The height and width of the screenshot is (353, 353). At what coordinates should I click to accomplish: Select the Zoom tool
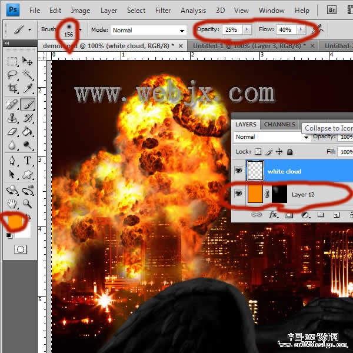[28, 204]
